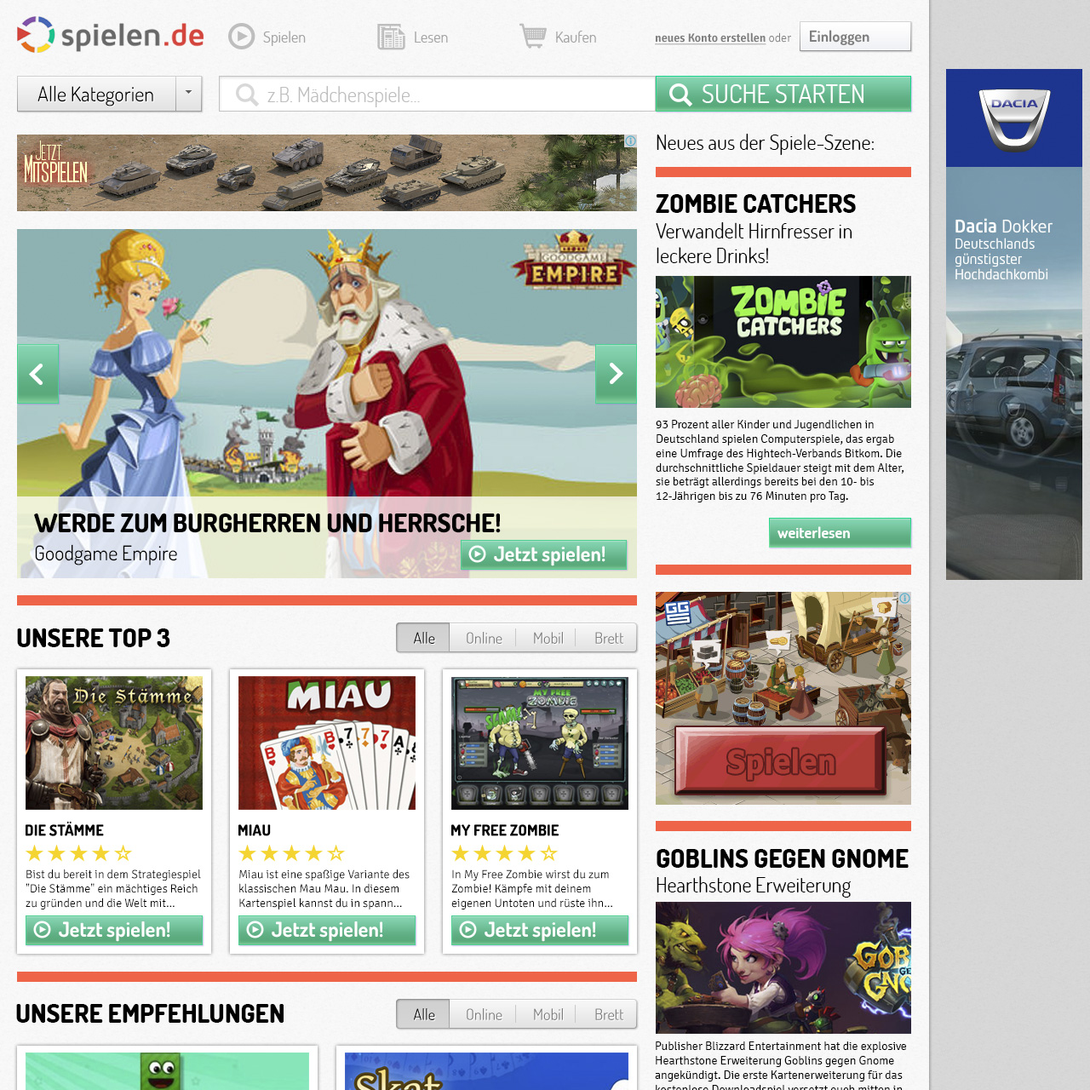Rate Die Stämme with the fifth star
Screen dimensions: 1090x1090
(123, 853)
